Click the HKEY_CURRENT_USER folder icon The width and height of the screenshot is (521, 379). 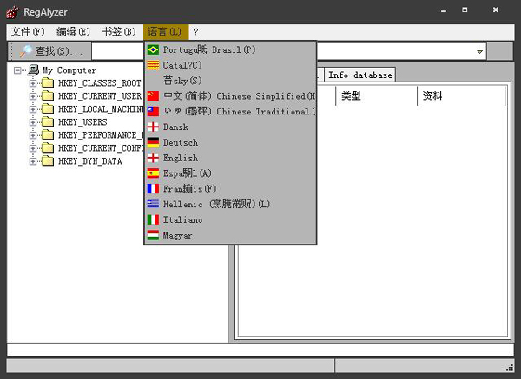pyautogui.click(x=48, y=96)
